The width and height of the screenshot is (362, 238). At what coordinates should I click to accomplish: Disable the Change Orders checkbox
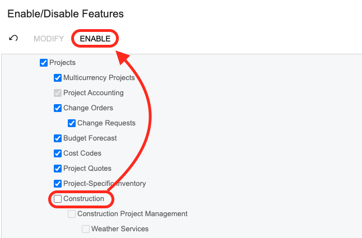[58, 108]
